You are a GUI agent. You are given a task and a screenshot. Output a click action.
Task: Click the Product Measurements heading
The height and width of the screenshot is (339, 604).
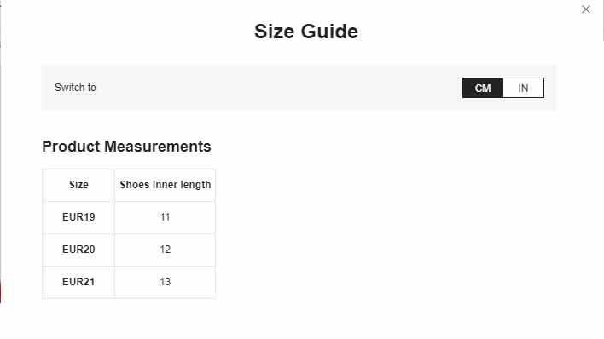127,147
